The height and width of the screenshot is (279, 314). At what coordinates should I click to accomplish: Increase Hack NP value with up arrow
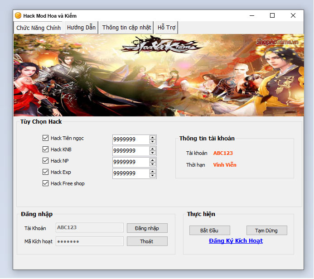point(153,160)
